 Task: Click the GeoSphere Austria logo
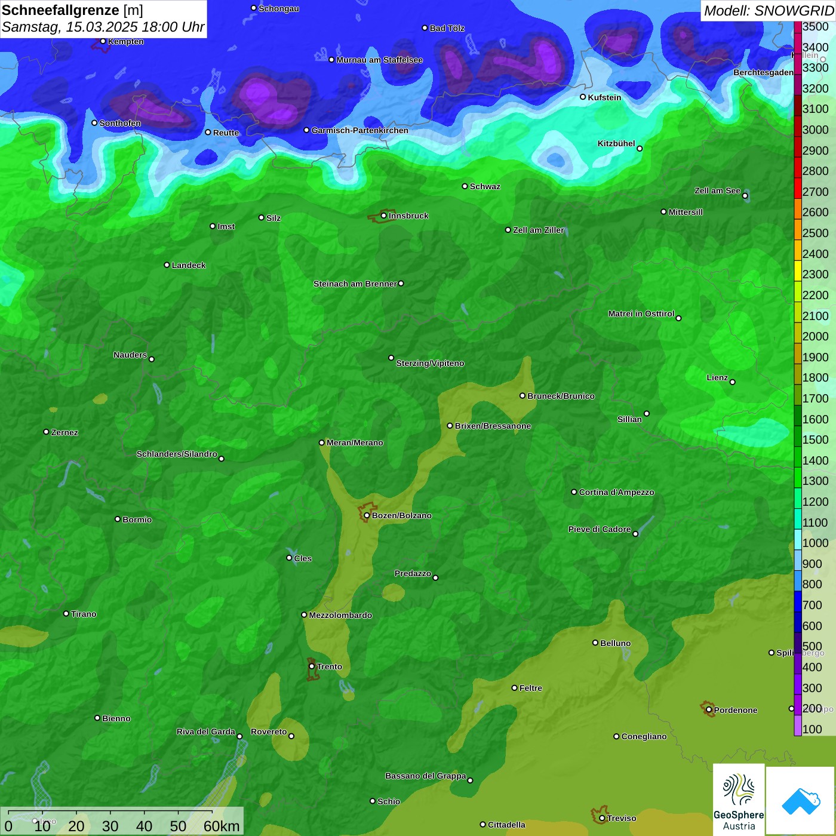click(x=739, y=799)
